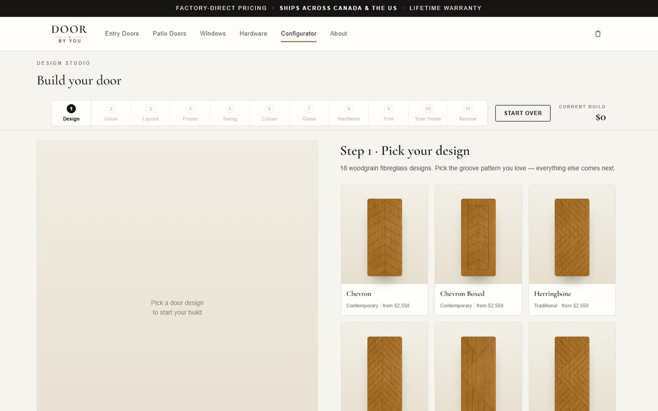Go to step 6 Colour

[269, 113]
